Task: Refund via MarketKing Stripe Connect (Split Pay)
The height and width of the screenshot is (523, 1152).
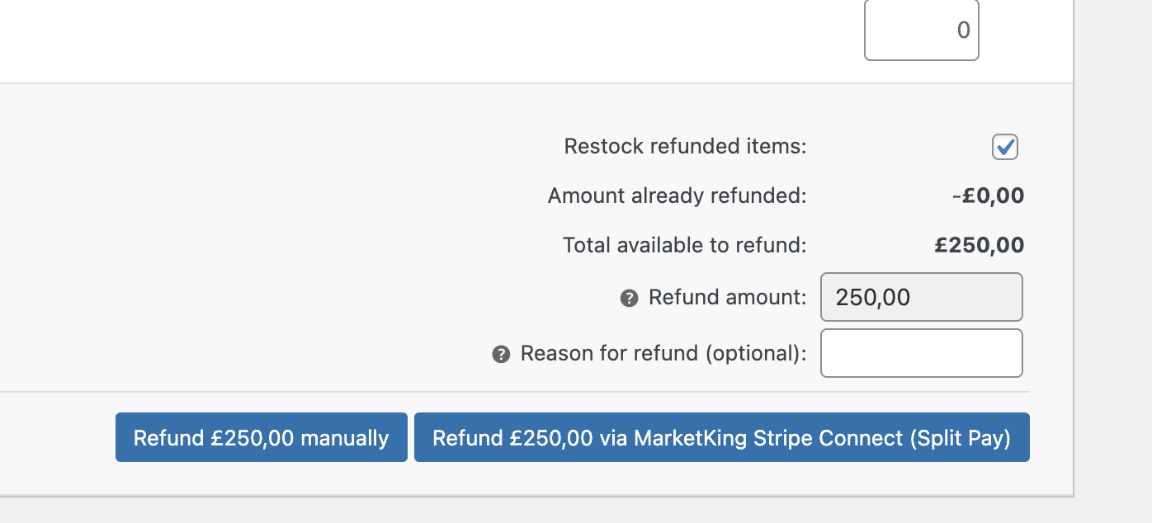Action: point(722,437)
